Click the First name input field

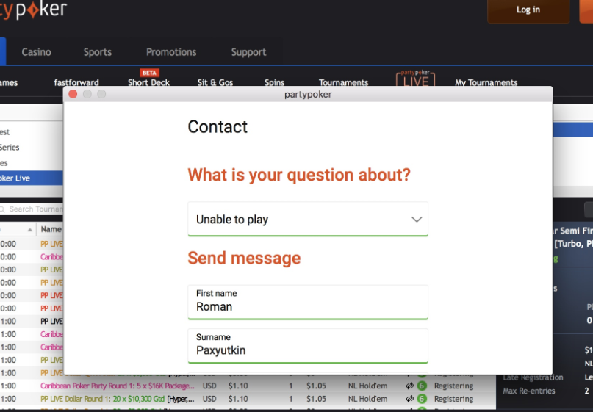(307, 307)
